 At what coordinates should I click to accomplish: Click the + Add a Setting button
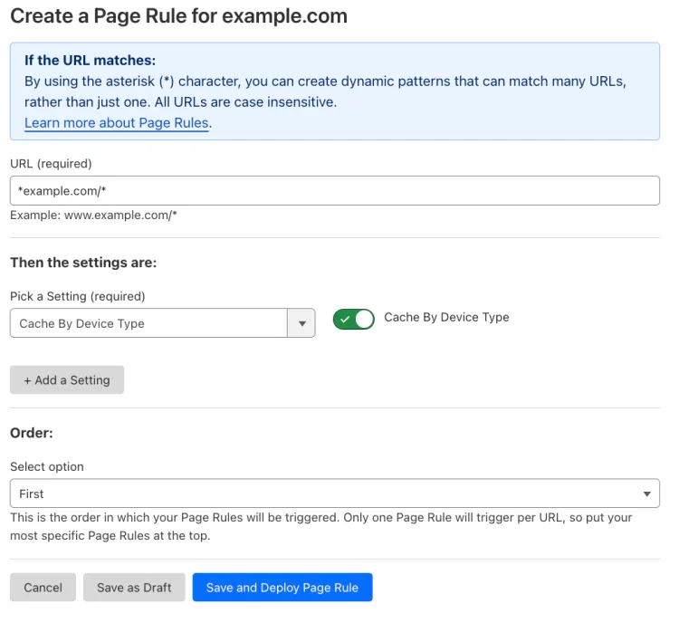(67, 380)
